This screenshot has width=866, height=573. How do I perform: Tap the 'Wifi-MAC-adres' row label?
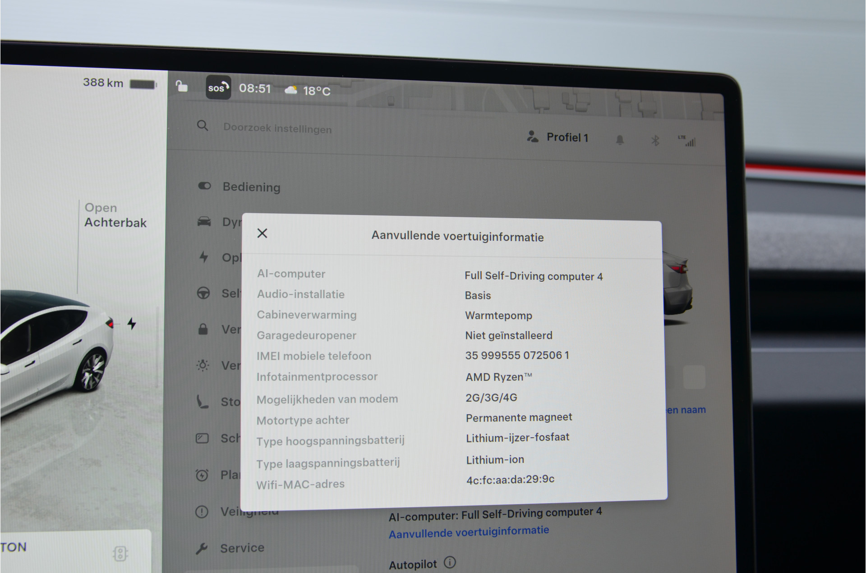(x=300, y=485)
